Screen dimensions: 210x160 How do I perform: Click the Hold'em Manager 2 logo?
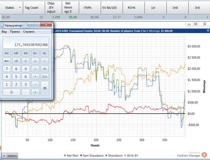click(204, 155)
